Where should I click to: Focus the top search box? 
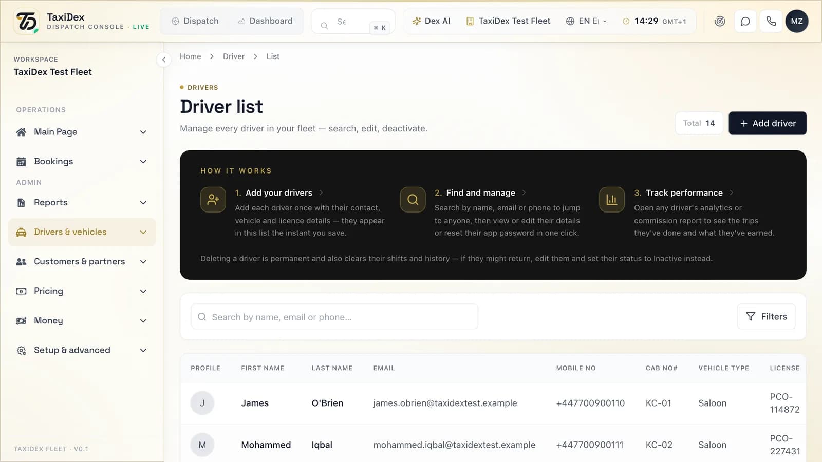(353, 22)
